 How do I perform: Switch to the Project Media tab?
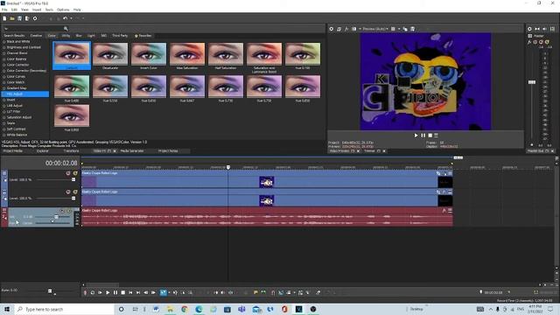(13, 151)
